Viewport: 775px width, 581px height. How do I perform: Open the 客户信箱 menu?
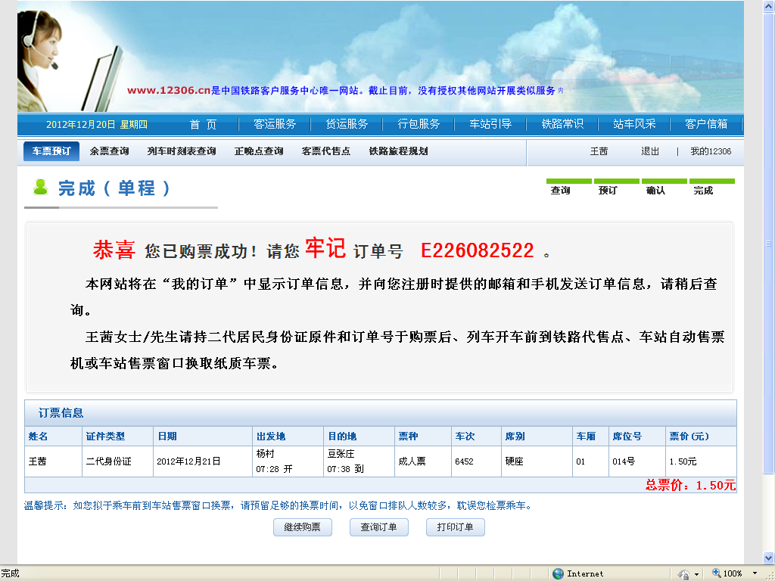(706, 124)
